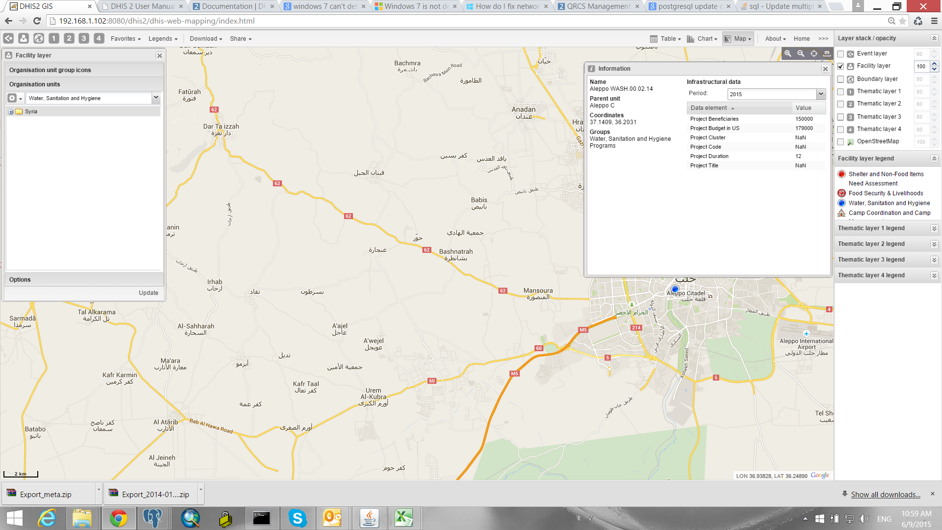942x530 pixels.
Task: Expand the Syria tree node
Action: 11,112
